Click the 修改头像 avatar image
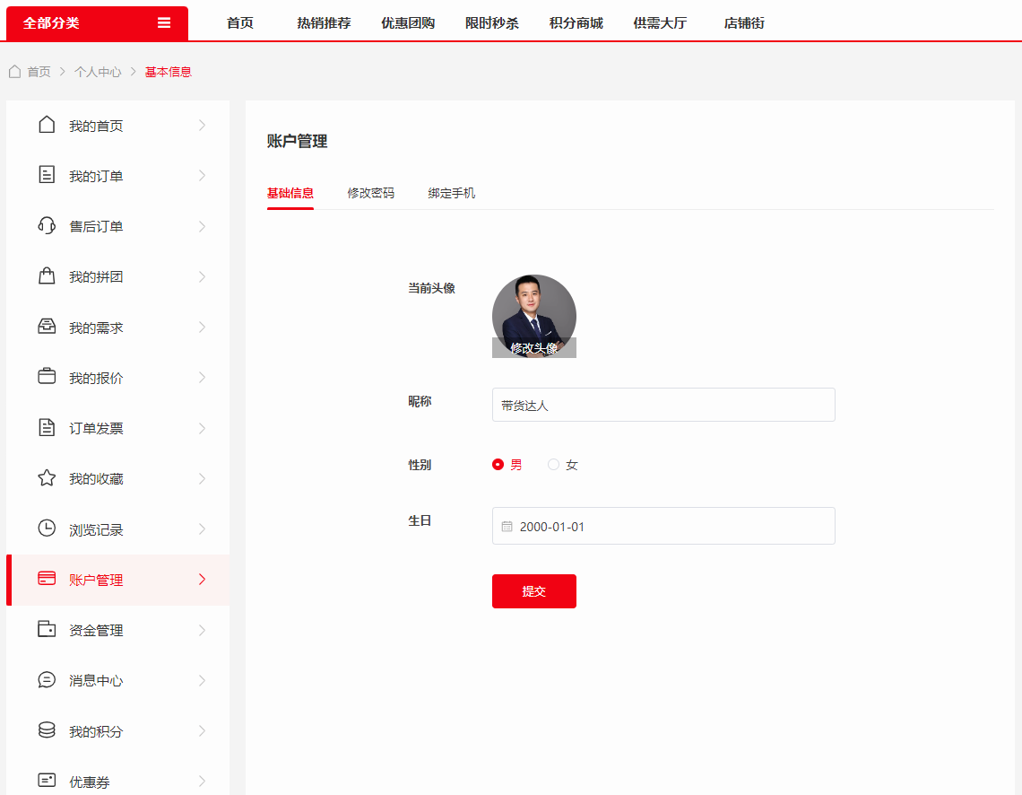The width and height of the screenshot is (1022, 795). pos(533,316)
